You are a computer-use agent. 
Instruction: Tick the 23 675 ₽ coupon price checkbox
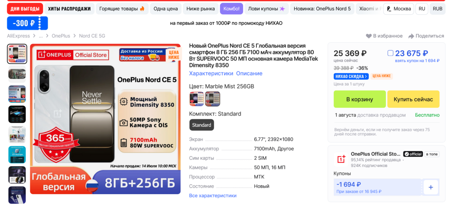(x=390, y=53)
